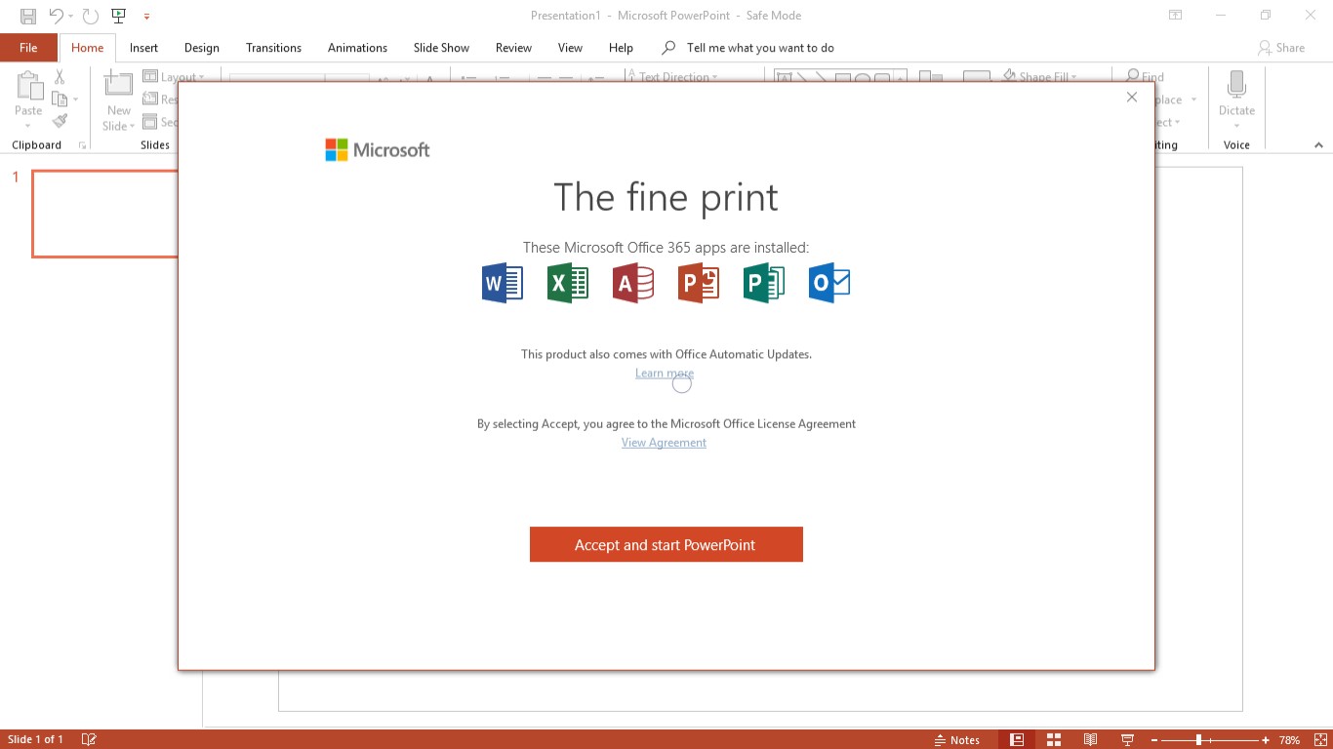Click the Paste clipboard icon
Viewport: 1333px width, 749px height.
click(28, 87)
